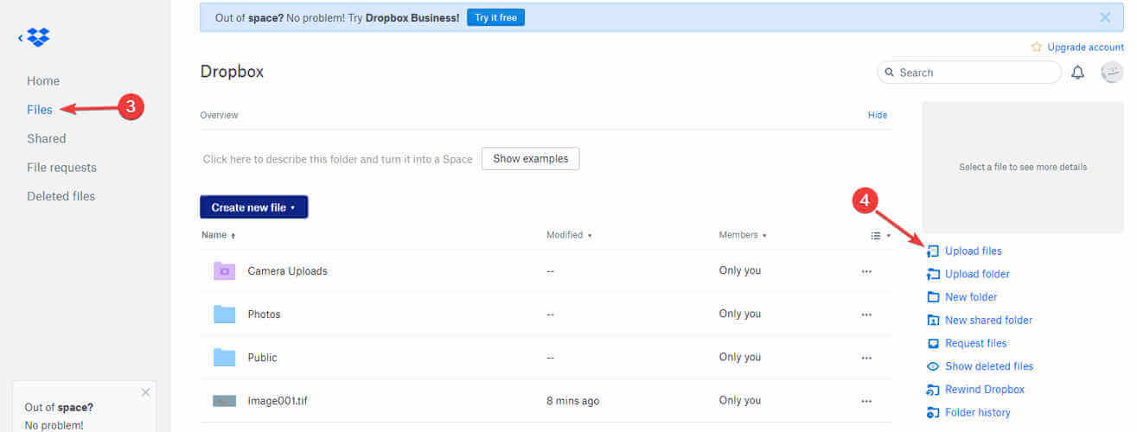The image size is (1137, 432).
Task: Click the Rewind Dropbox link text
Action: click(x=985, y=390)
